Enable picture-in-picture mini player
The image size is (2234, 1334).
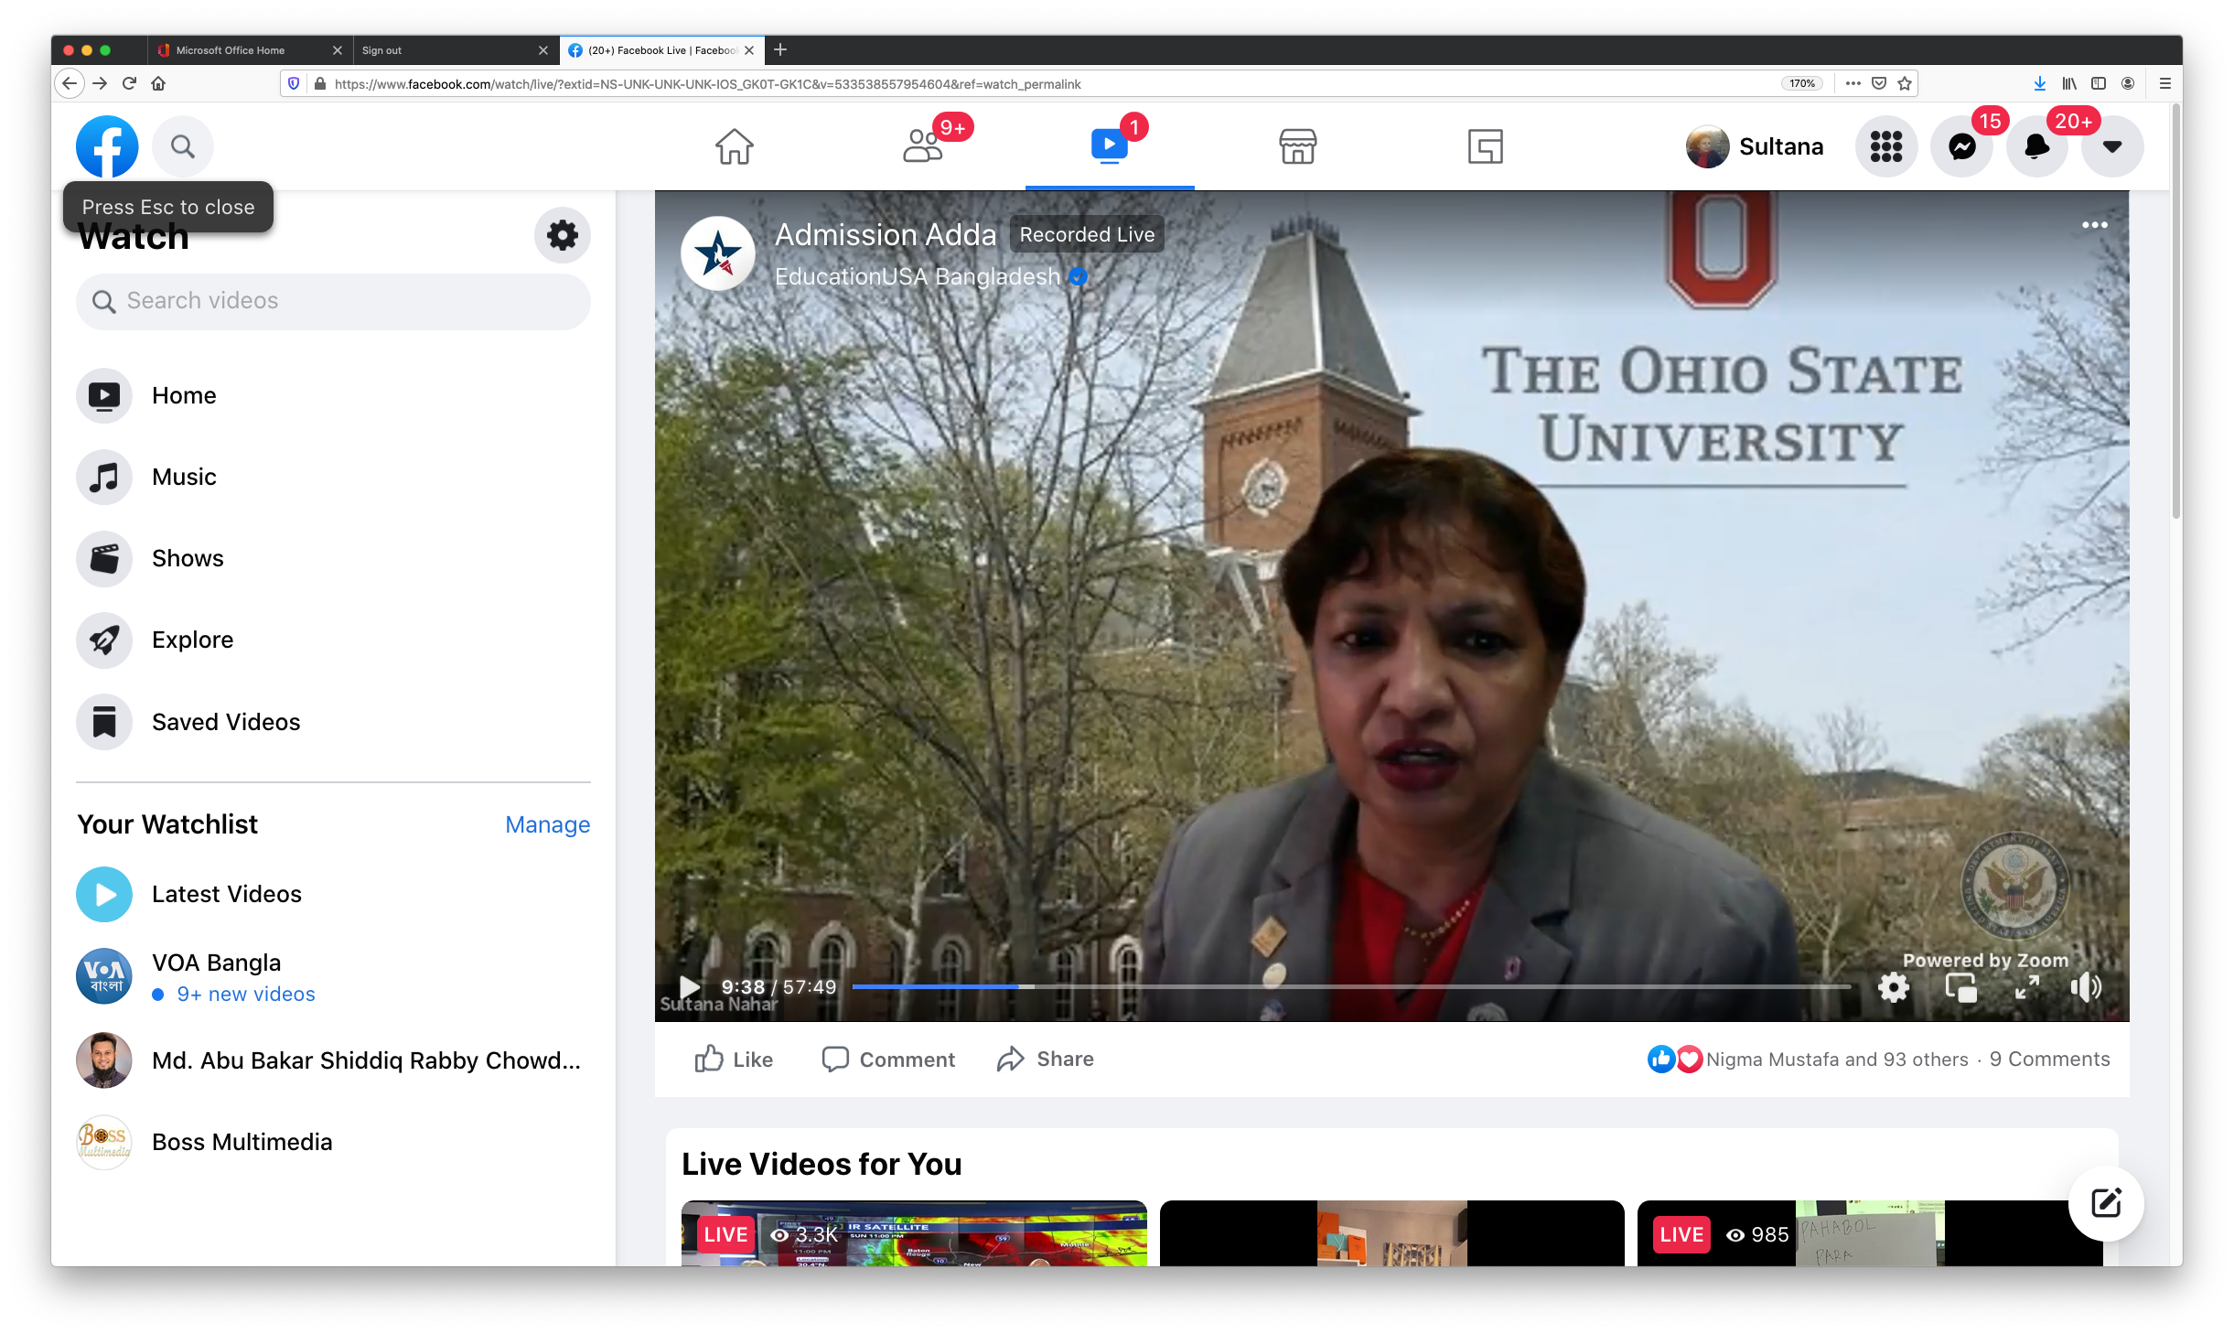pyautogui.click(x=1960, y=986)
